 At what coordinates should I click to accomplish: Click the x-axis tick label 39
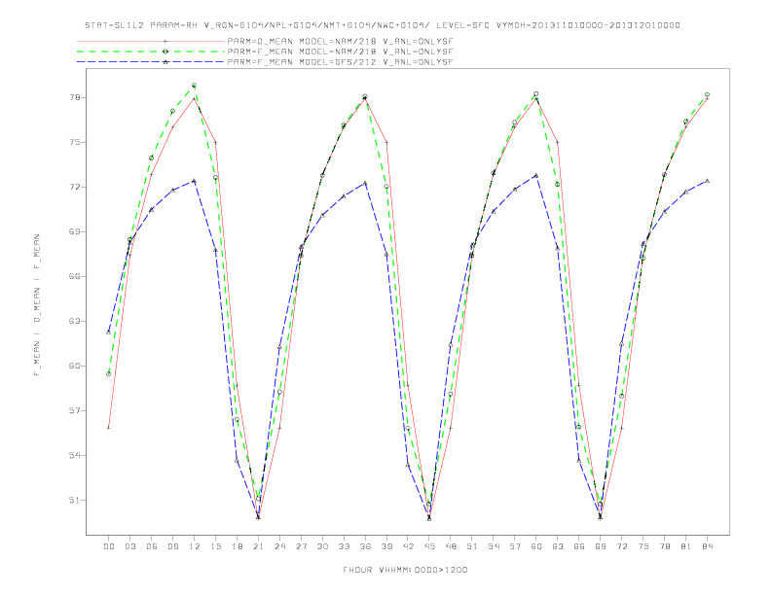click(x=386, y=546)
